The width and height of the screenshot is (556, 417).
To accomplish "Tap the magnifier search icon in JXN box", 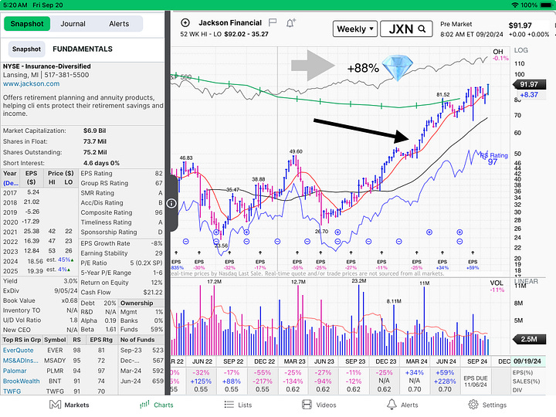I will click(422, 29).
